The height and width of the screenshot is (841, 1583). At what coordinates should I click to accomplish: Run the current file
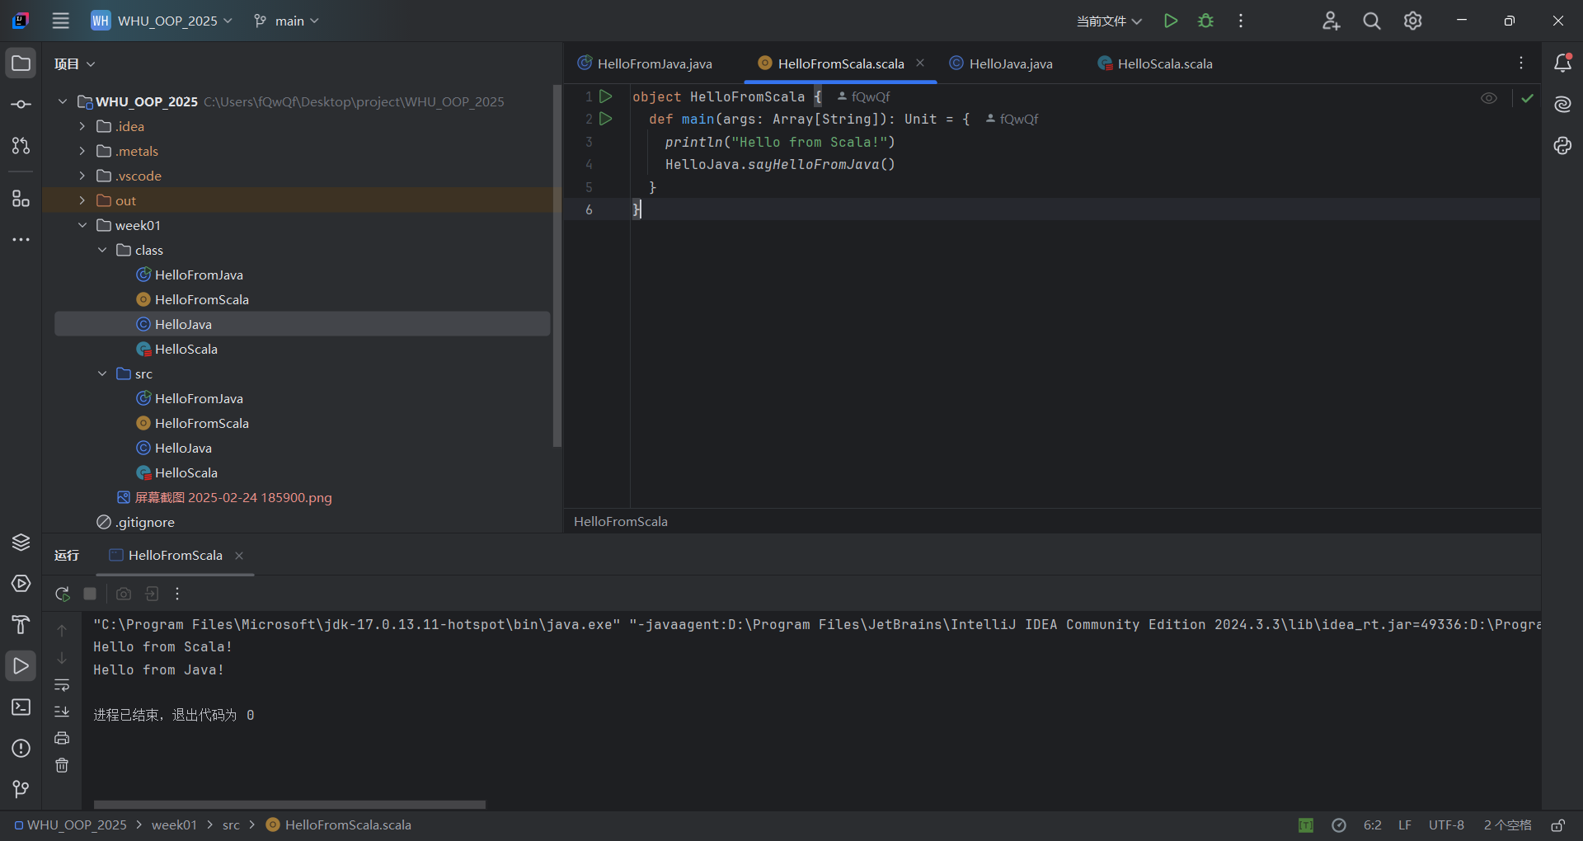(x=1170, y=21)
